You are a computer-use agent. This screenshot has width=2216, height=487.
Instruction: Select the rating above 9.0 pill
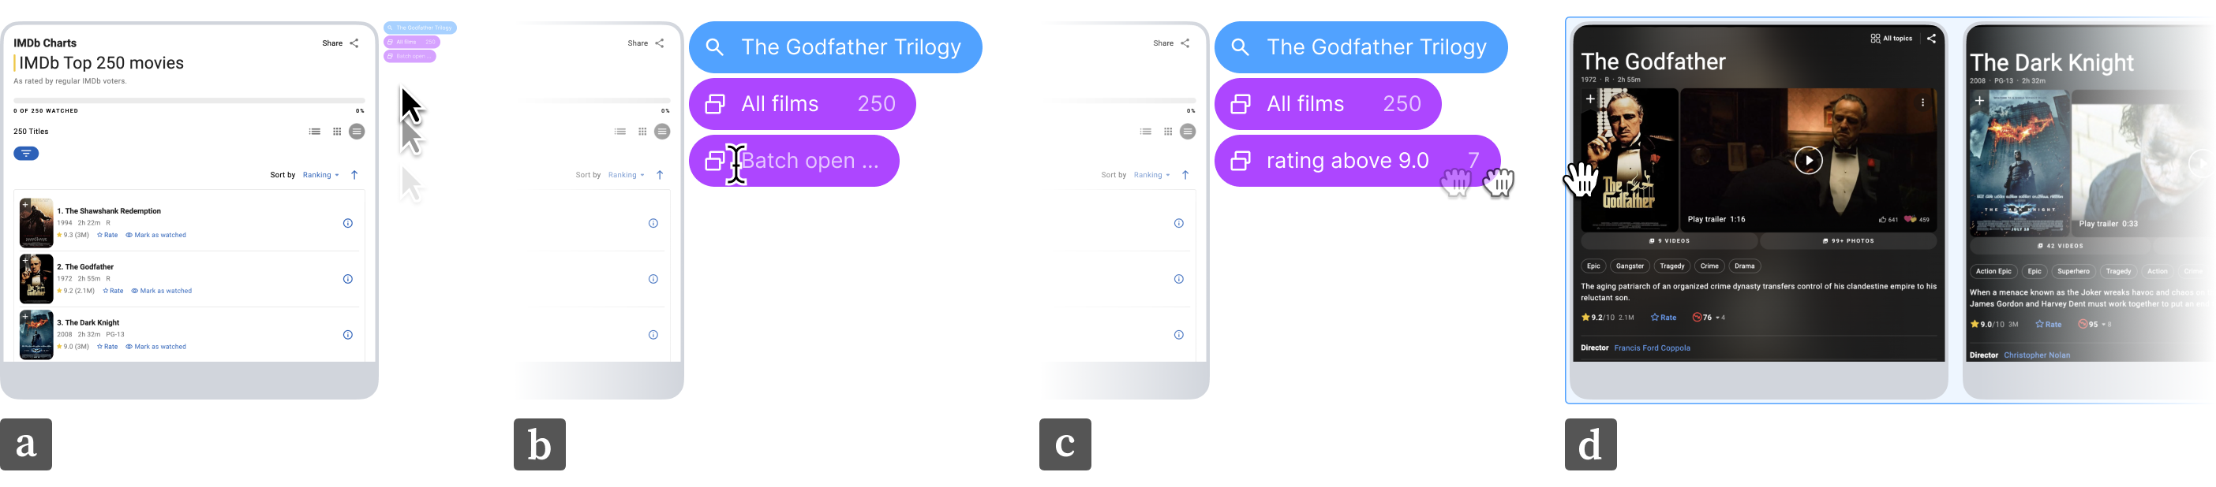[x=1357, y=161]
